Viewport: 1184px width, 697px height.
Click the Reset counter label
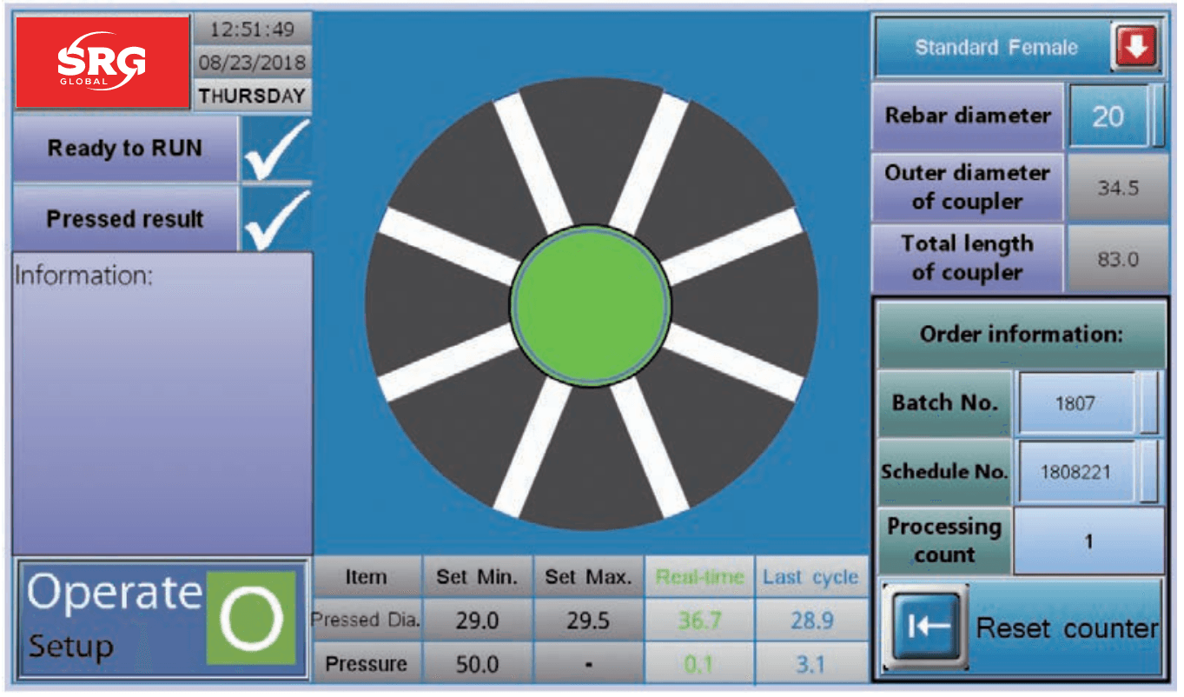(1068, 628)
